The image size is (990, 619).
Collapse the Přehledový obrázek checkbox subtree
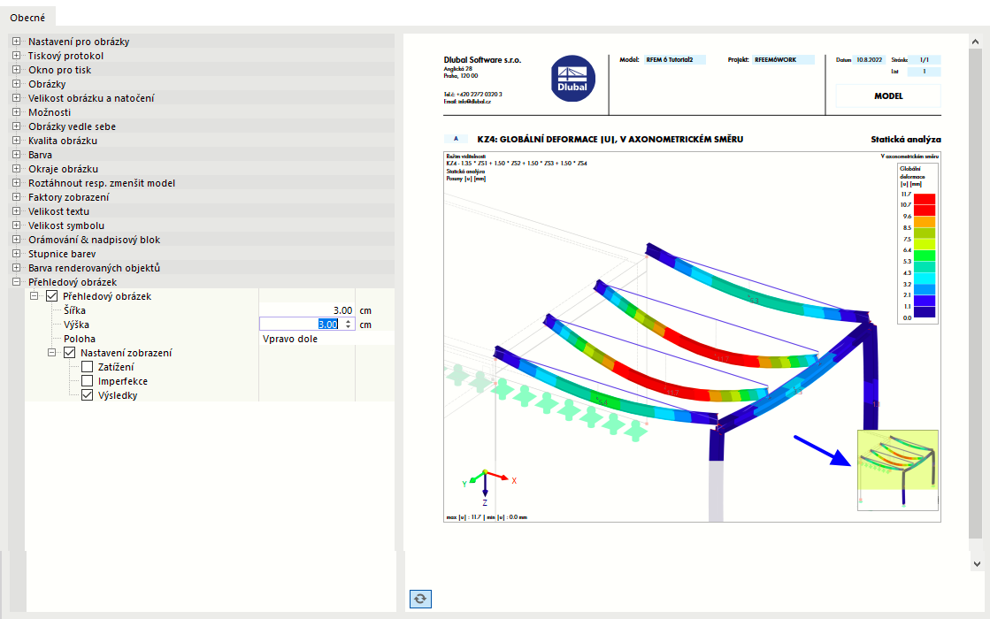(x=35, y=296)
